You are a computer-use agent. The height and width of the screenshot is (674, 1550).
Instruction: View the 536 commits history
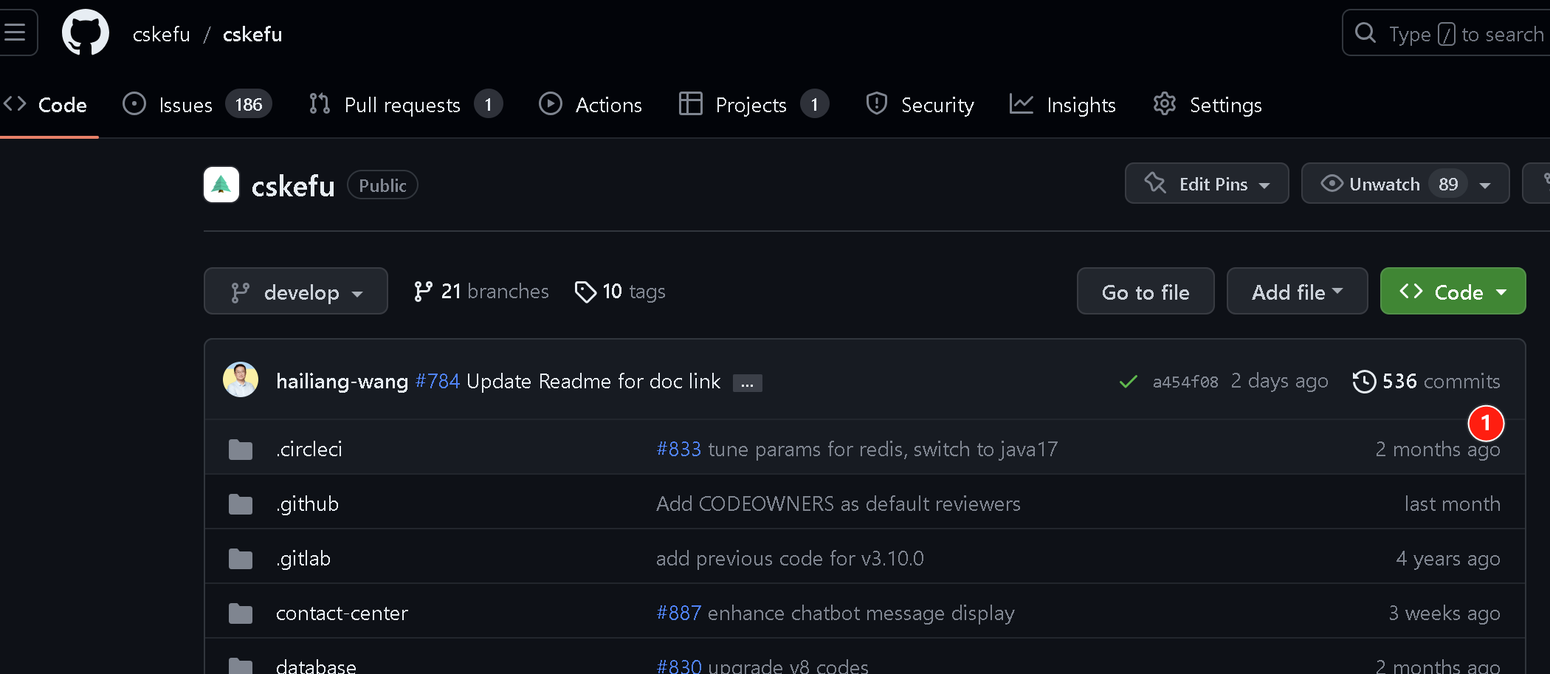pyautogui.click(x=1426, y=381)
